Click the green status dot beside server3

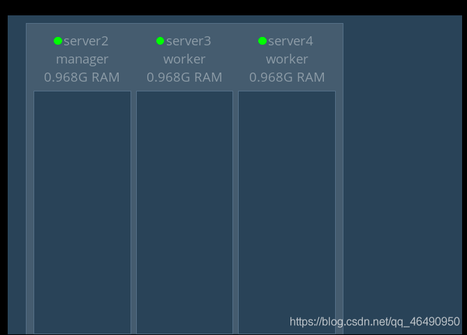(161, 40)
